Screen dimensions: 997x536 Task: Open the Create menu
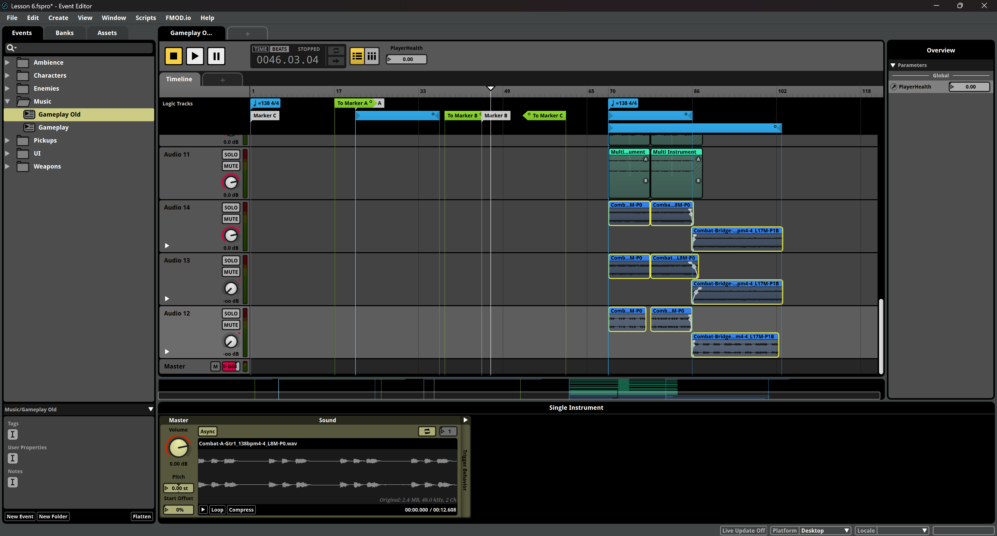(x=58, y=18)
